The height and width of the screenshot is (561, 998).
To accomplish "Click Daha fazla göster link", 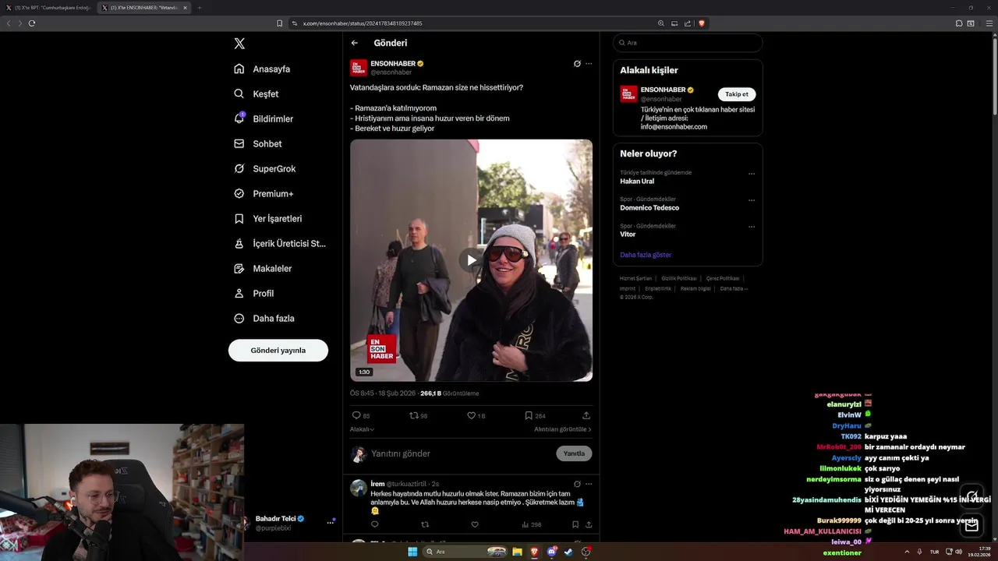I will (646, 255).
